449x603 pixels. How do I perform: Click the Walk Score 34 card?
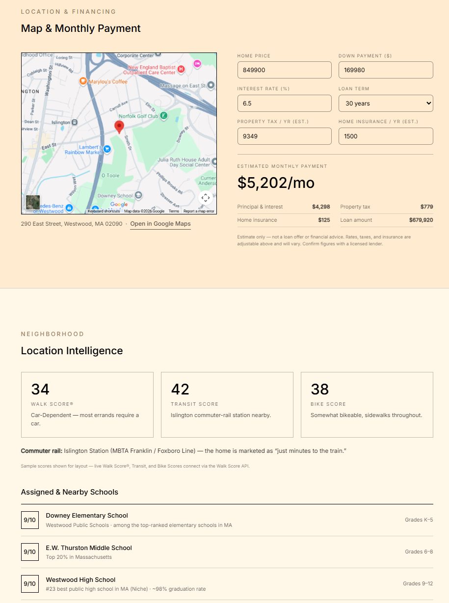(x=87, y=405)
